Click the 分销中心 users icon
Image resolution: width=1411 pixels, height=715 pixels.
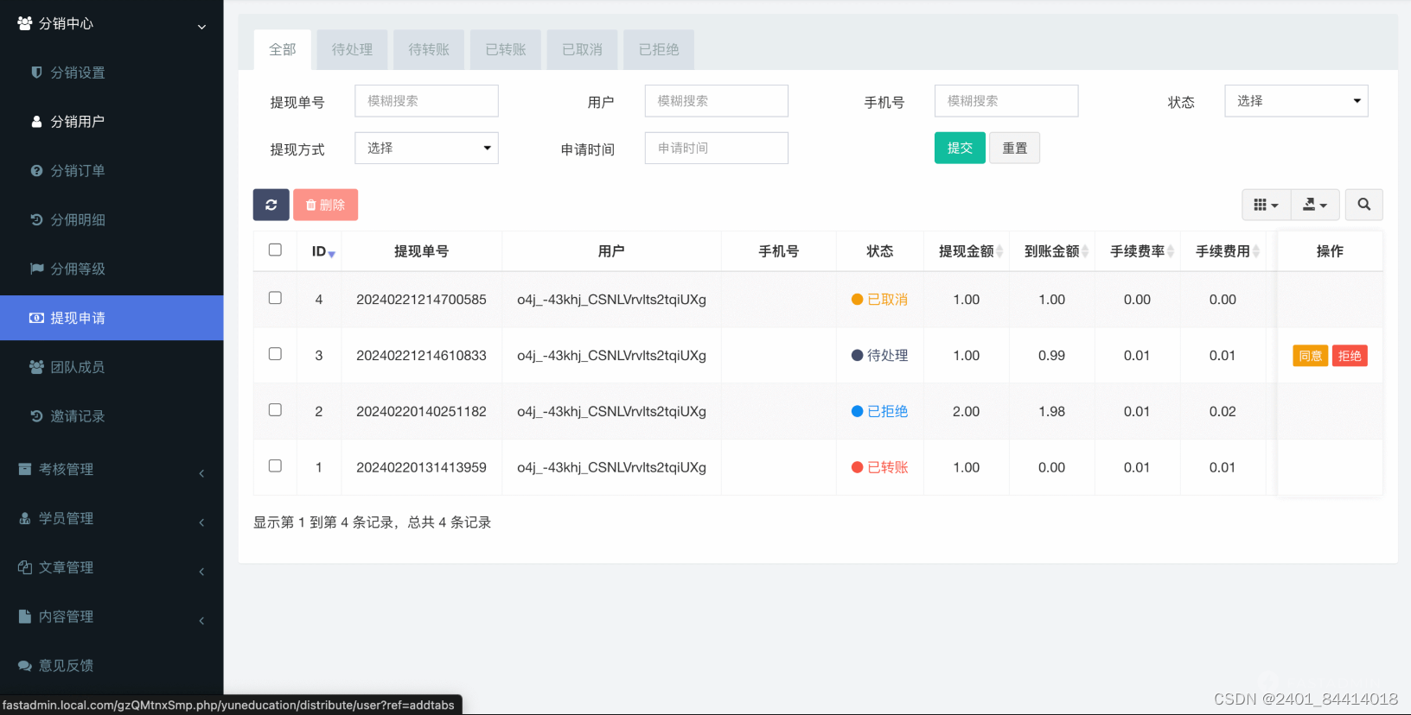(x=25, y=23)
